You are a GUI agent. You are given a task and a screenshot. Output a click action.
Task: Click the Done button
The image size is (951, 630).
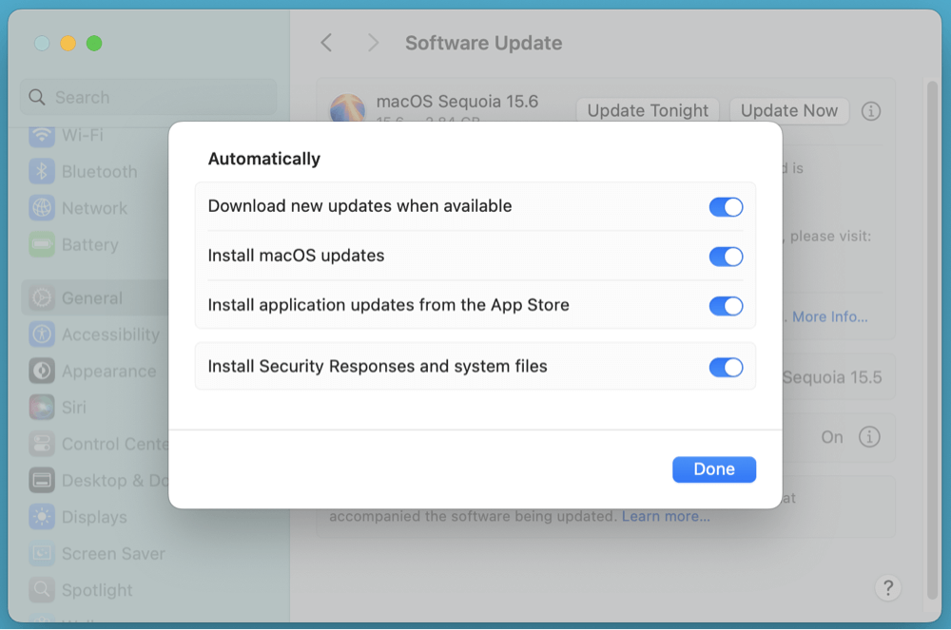coord(713,468)
